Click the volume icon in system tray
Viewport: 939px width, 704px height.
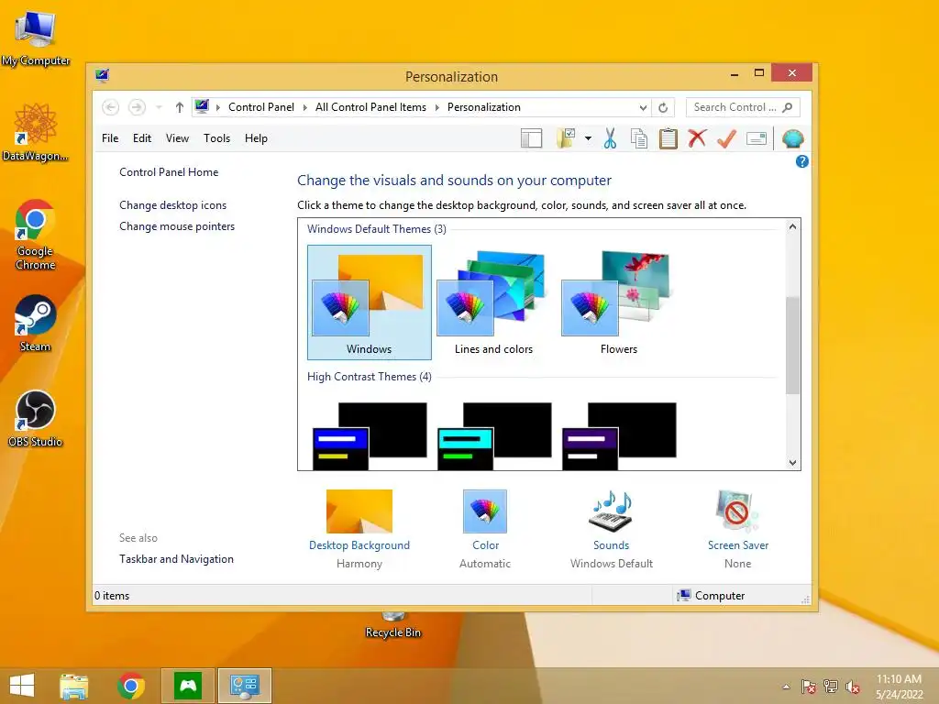point(852,687)
